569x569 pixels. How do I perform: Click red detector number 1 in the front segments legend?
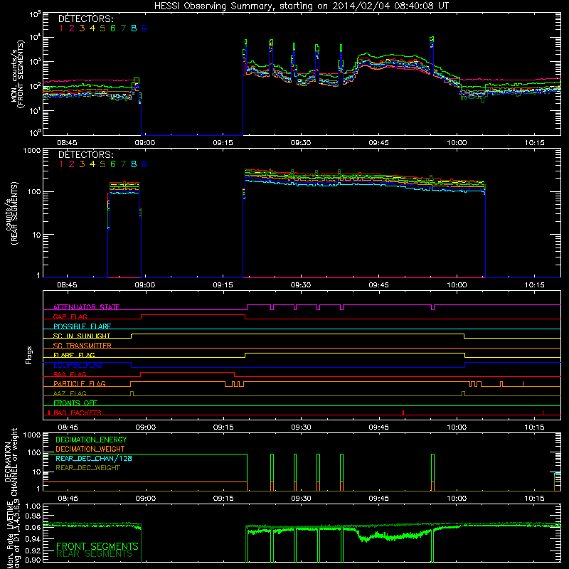61,28
